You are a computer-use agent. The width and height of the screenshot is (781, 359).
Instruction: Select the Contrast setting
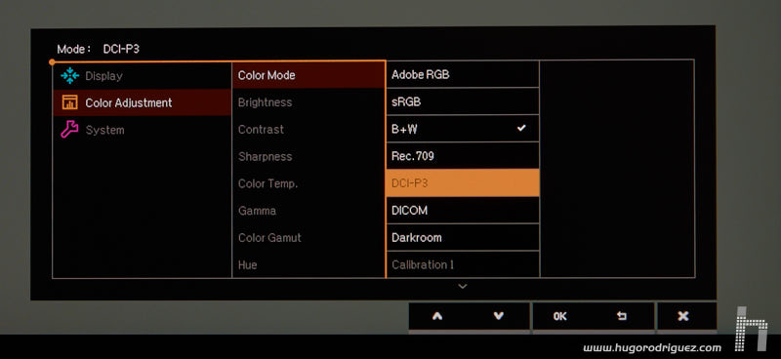pos(308,130)
